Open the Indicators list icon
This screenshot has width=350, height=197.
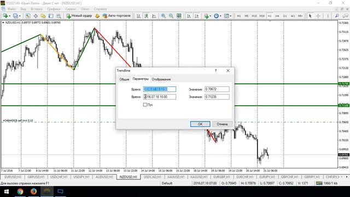click(206, 16)
